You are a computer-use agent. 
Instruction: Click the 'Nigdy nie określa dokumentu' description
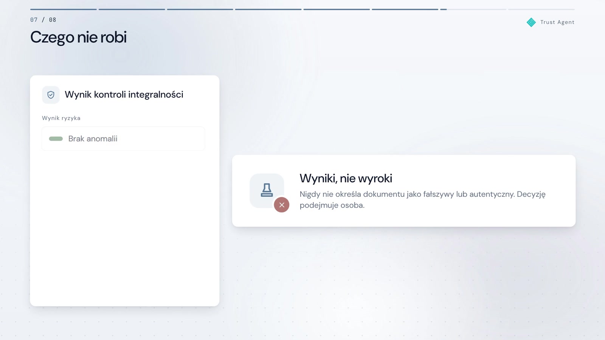pyautogui.click(x=422, y=199)
